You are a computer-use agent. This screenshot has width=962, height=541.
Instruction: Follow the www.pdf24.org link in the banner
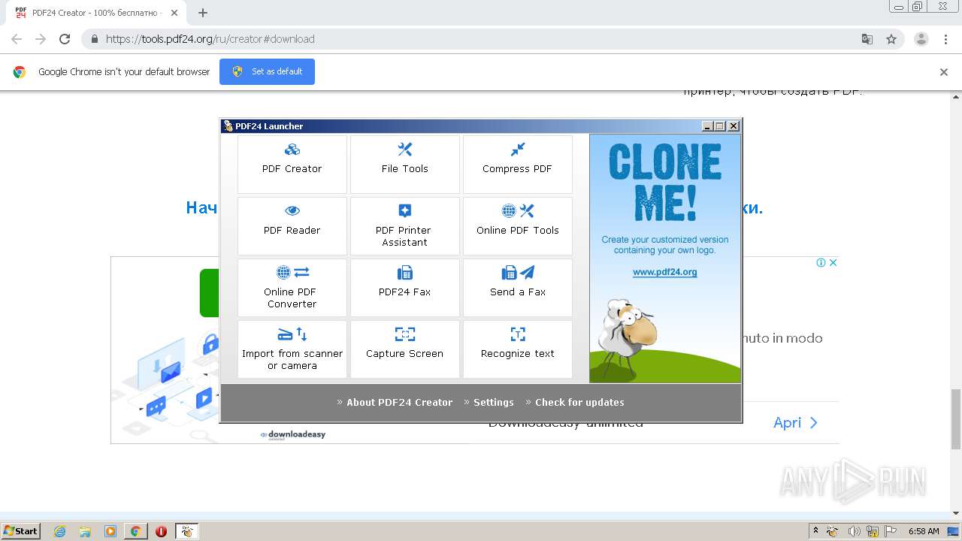(665, 272)
